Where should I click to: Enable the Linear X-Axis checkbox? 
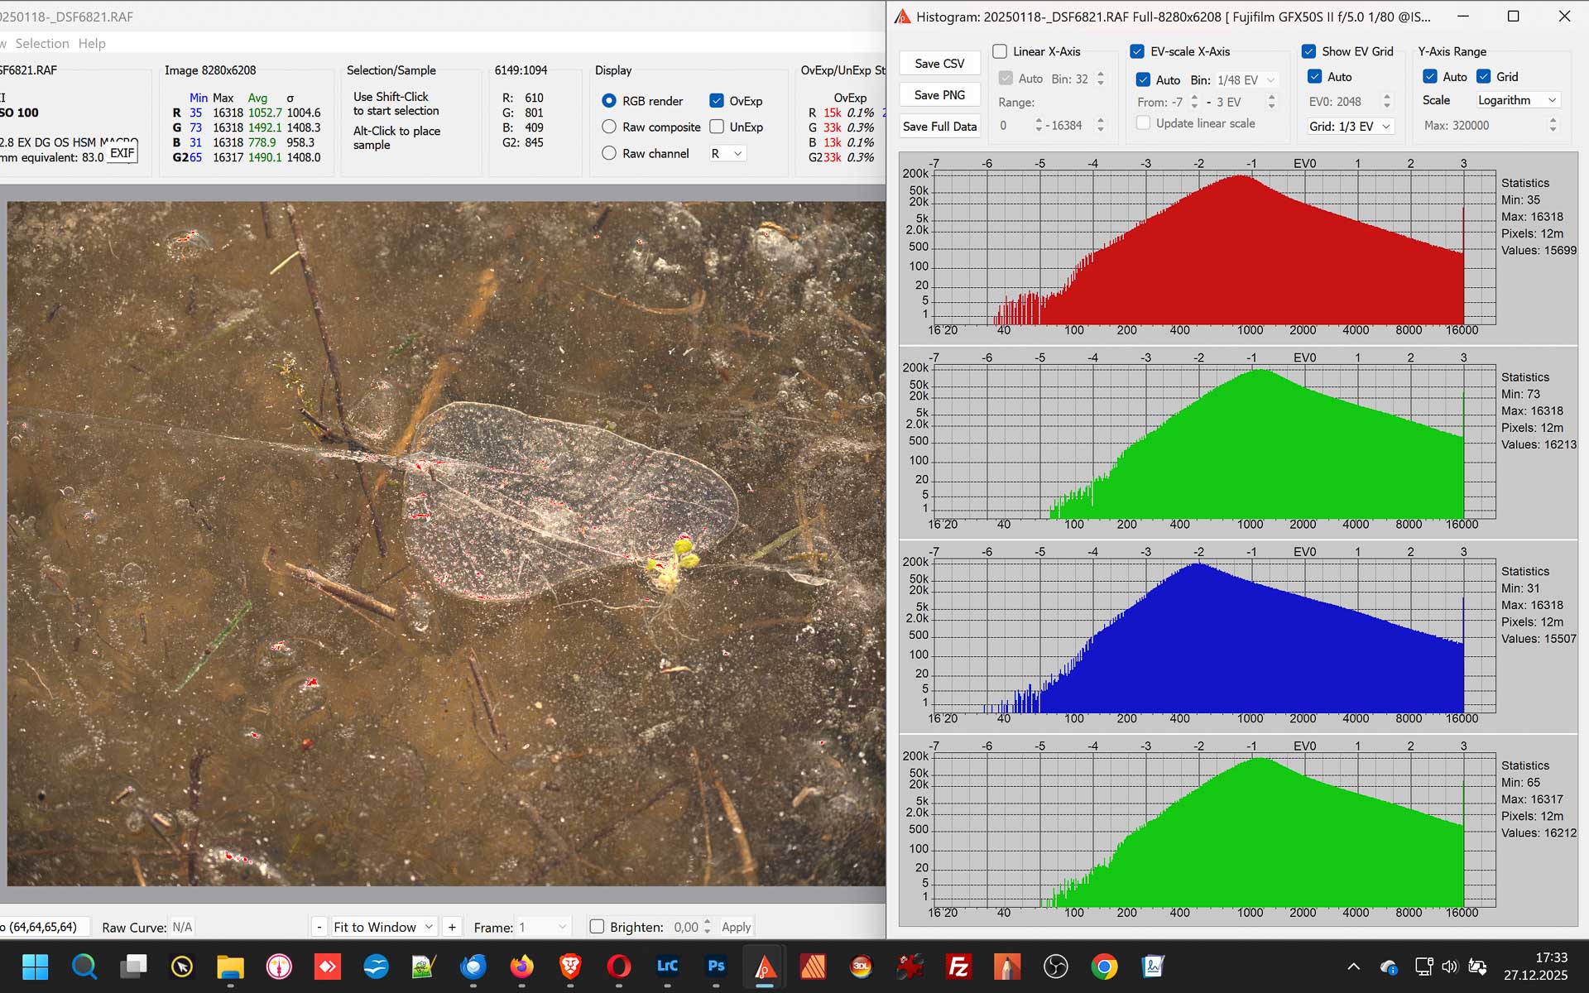1000,51
